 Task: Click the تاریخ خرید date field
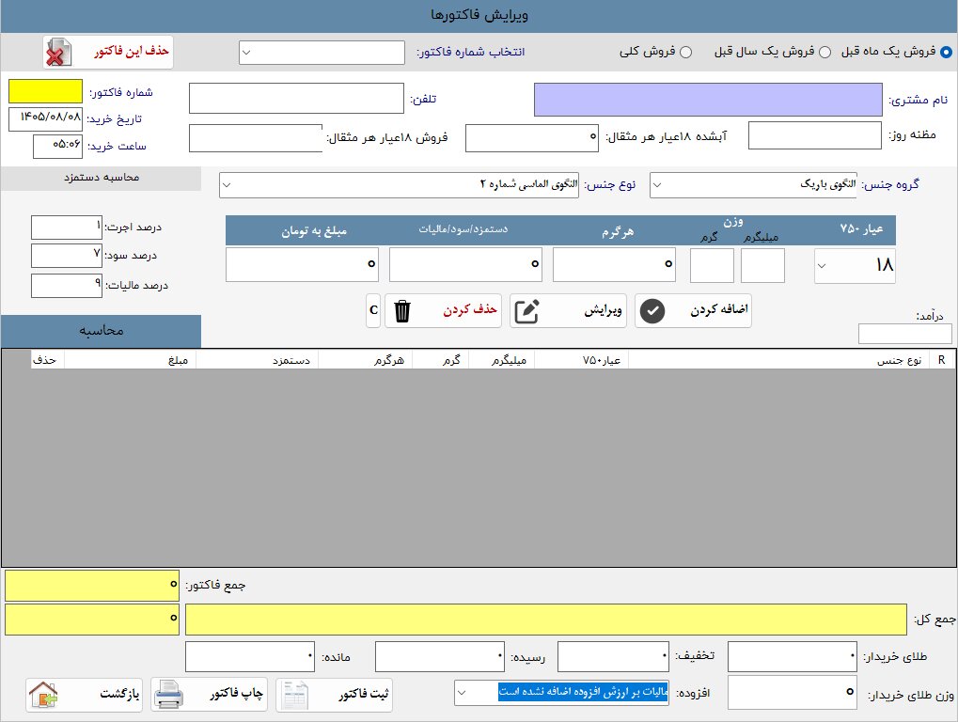tap(45, 119)
